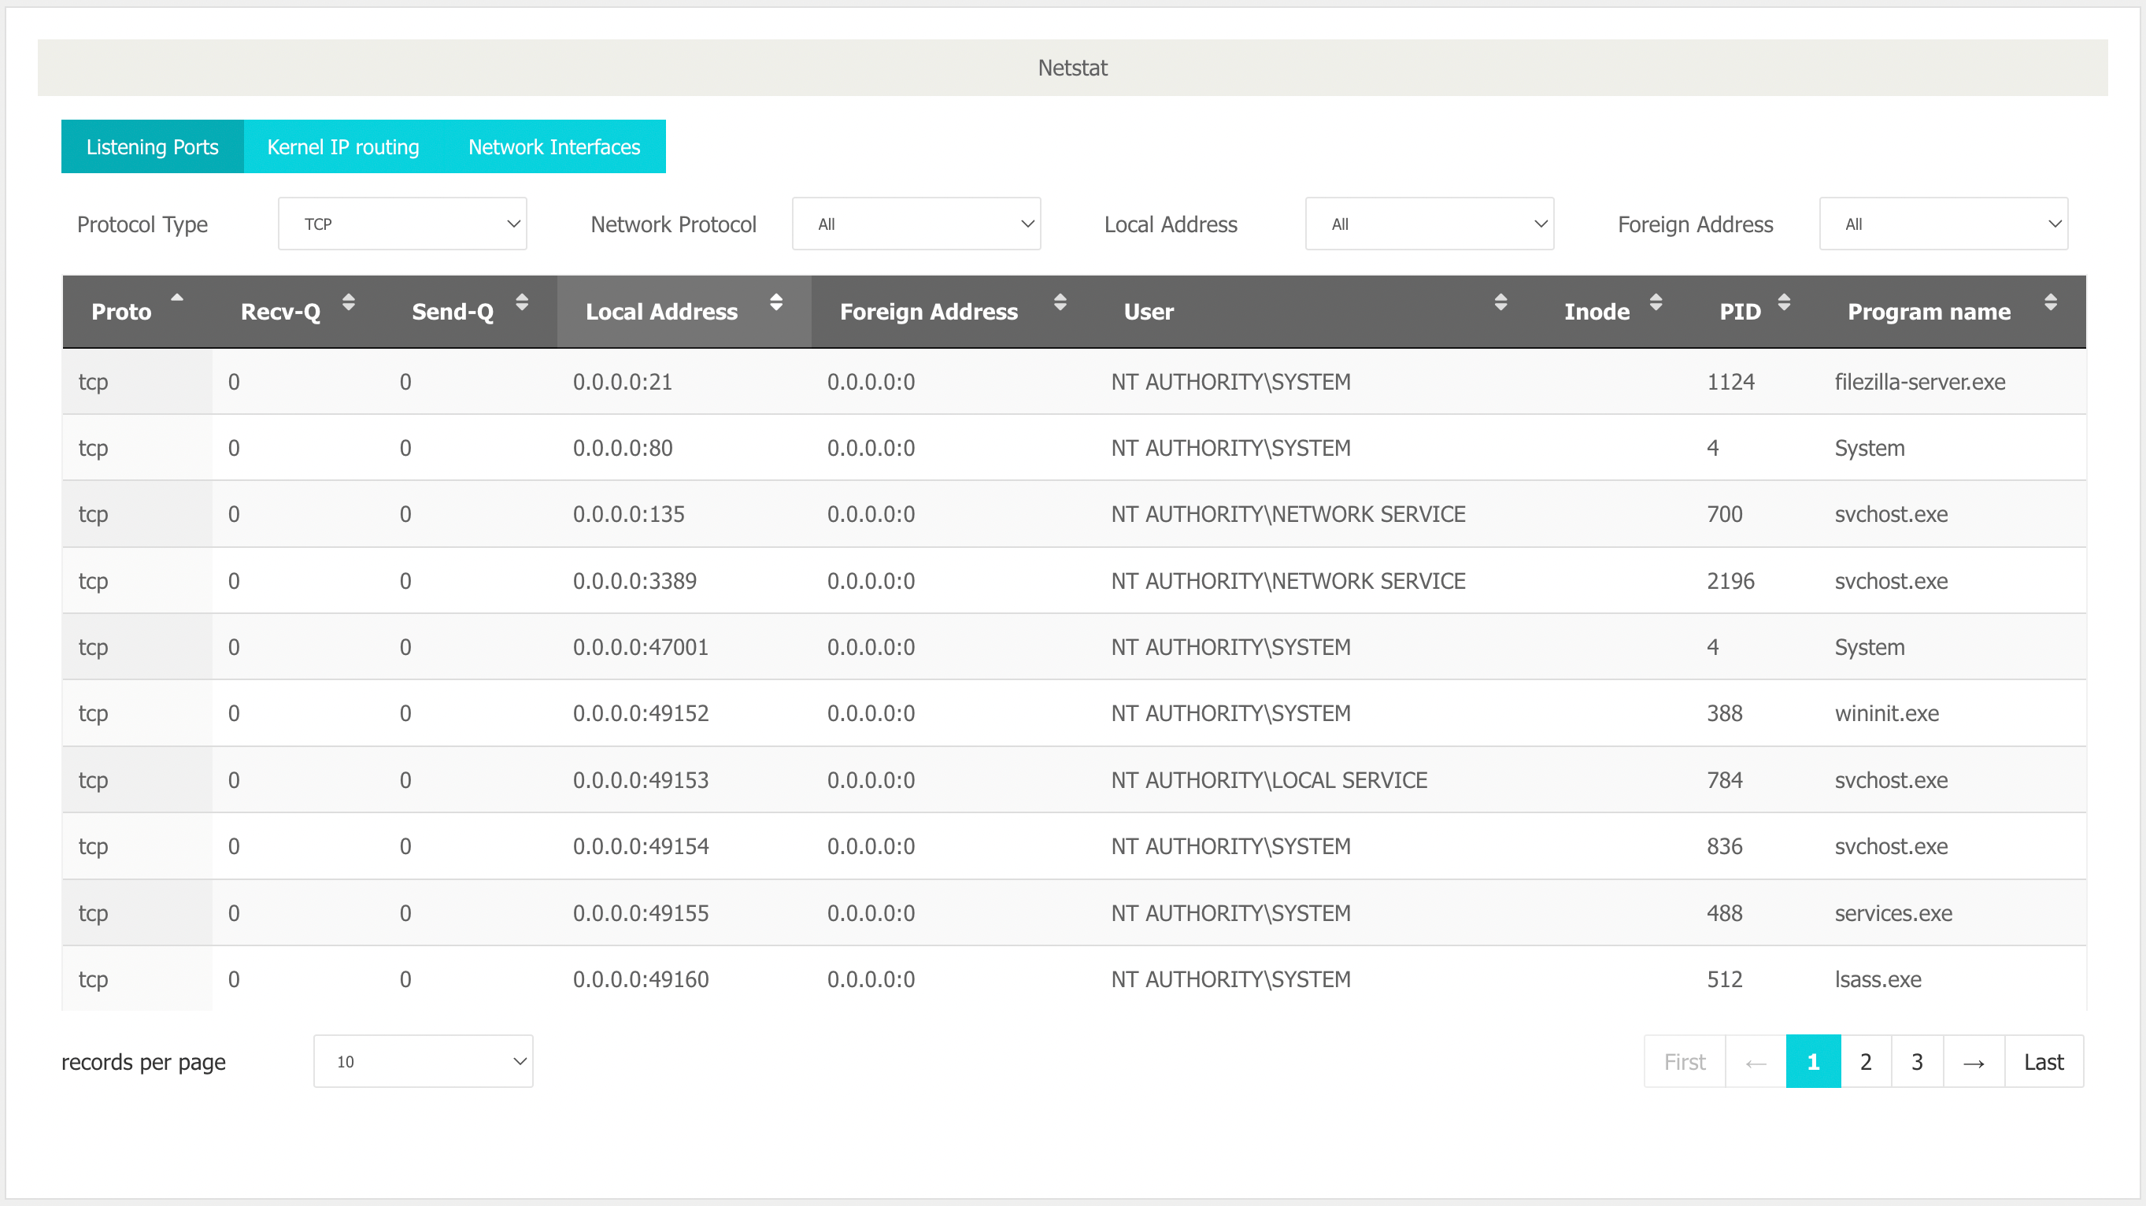
Task: Click local address 0.0.0.0:49155
Action: 641,914
